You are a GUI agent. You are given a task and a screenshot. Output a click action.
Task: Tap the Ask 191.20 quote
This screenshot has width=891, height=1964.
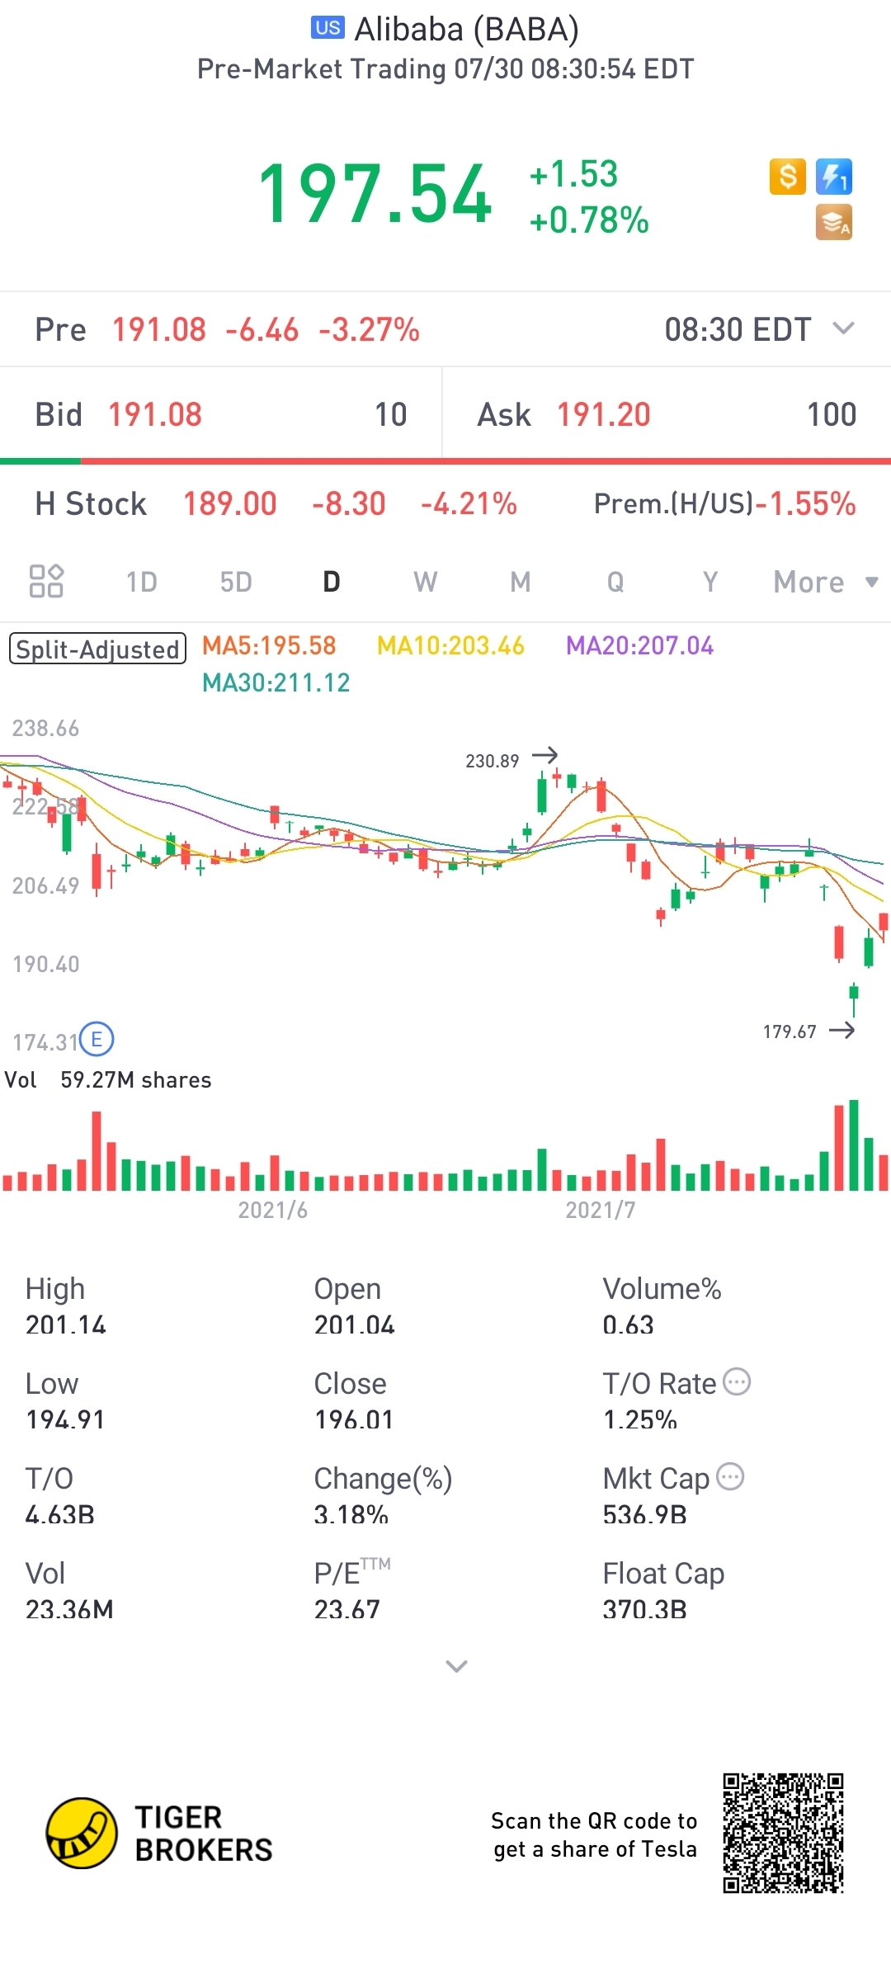point(667,414)
